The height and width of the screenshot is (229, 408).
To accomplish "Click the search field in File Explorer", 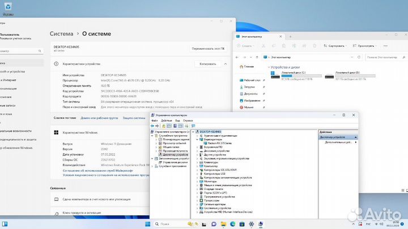I will [x=391, y=57].
